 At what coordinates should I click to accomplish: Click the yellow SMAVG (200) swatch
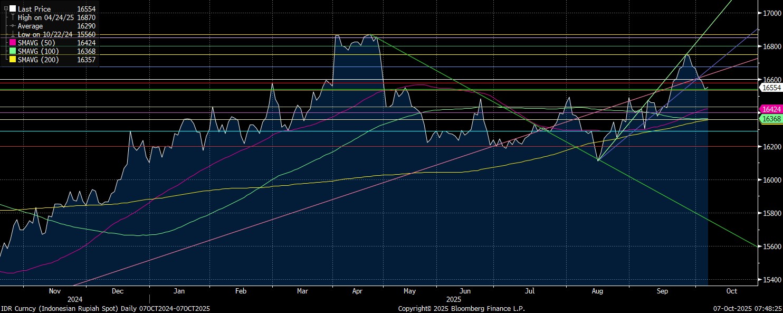pyautogui.click(x=13, y=60)
